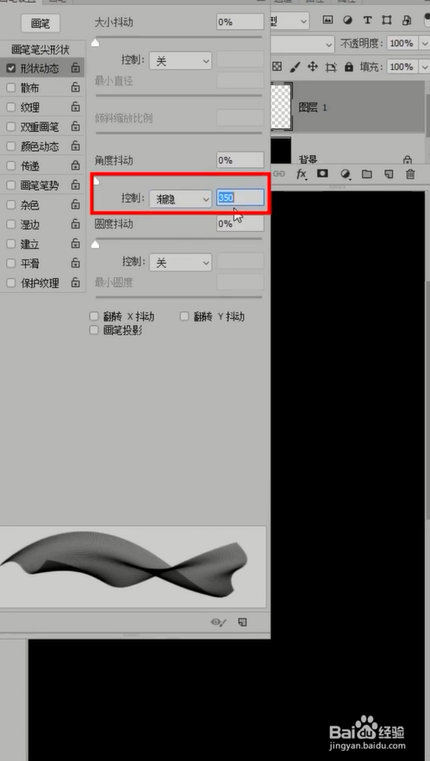Click the 大小抖动 percentage field

(x=240, y=22)
